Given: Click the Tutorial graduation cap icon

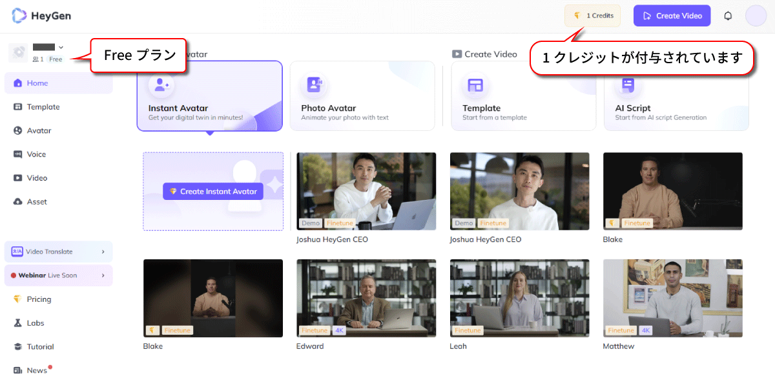Looking at the screenshot, I should (18, 347).
